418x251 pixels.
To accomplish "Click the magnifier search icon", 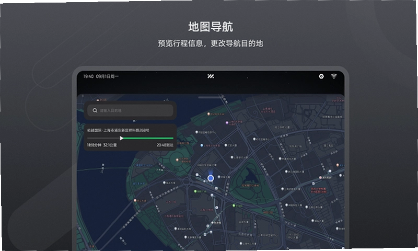I will pos(95,110).
